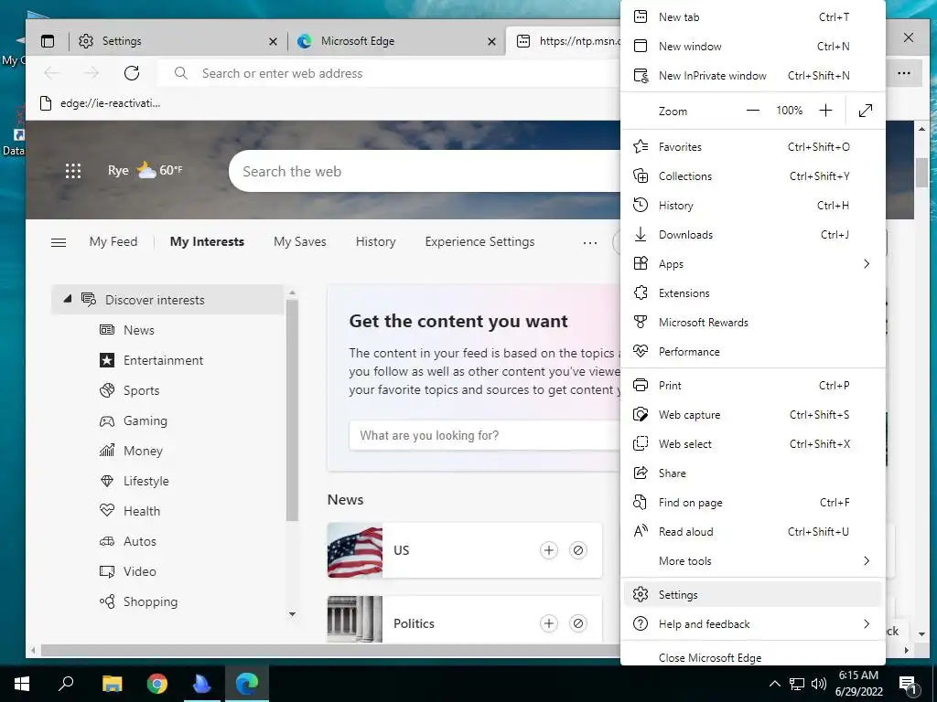Reload the page with refresh button

(x=132, y=73)
